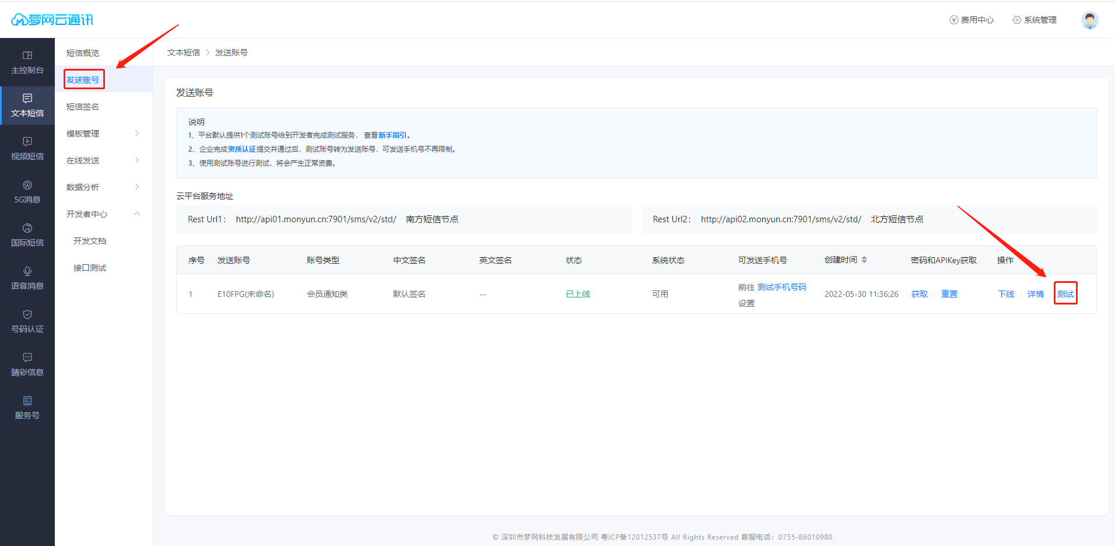The image size is (1115, 546).
Task: Open 主控制台 from the dark sidebar
Action: point(27,62)
